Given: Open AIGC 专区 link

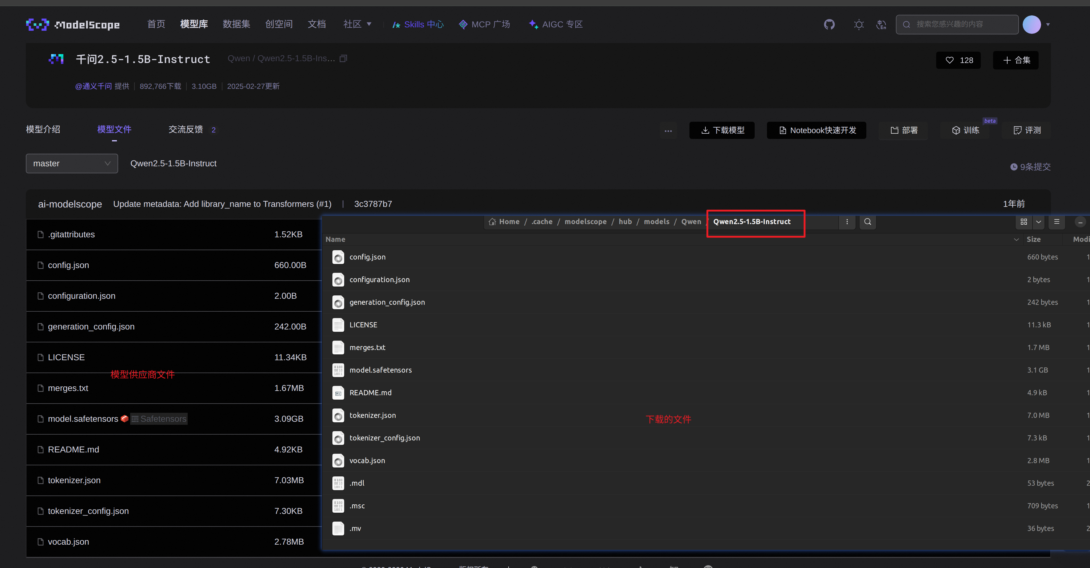Looking at the screenshot, I should tap(556, 25).
